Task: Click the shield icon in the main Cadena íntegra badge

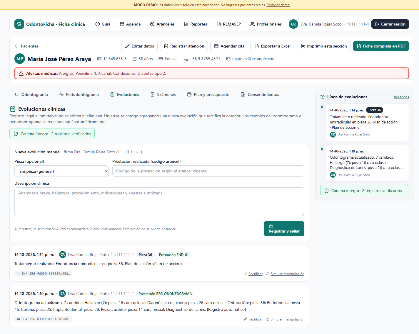Action: click(x=16, y=134)
